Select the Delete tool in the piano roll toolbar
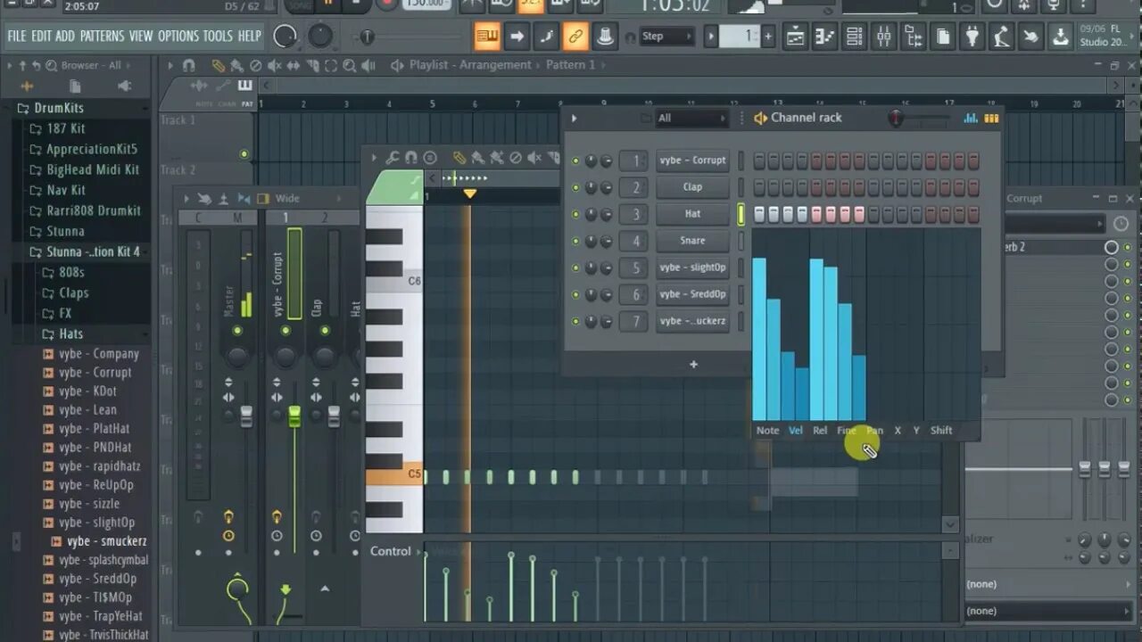Image resolution: width=1142 pixels, height=642 pixels. pos(516,157)
